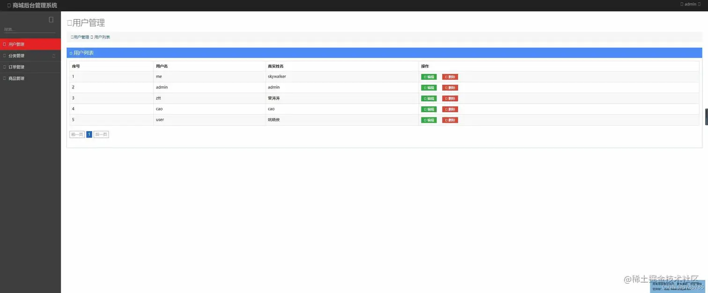Select username cell 'me'
Screen dimensions: 708x293
point(209,76)
